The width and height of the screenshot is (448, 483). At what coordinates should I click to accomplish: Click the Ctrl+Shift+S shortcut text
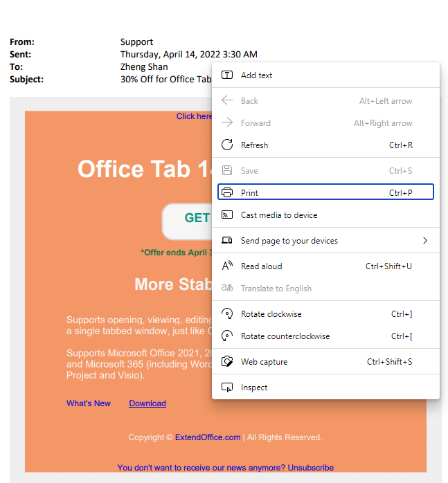[x=389, y=361]
